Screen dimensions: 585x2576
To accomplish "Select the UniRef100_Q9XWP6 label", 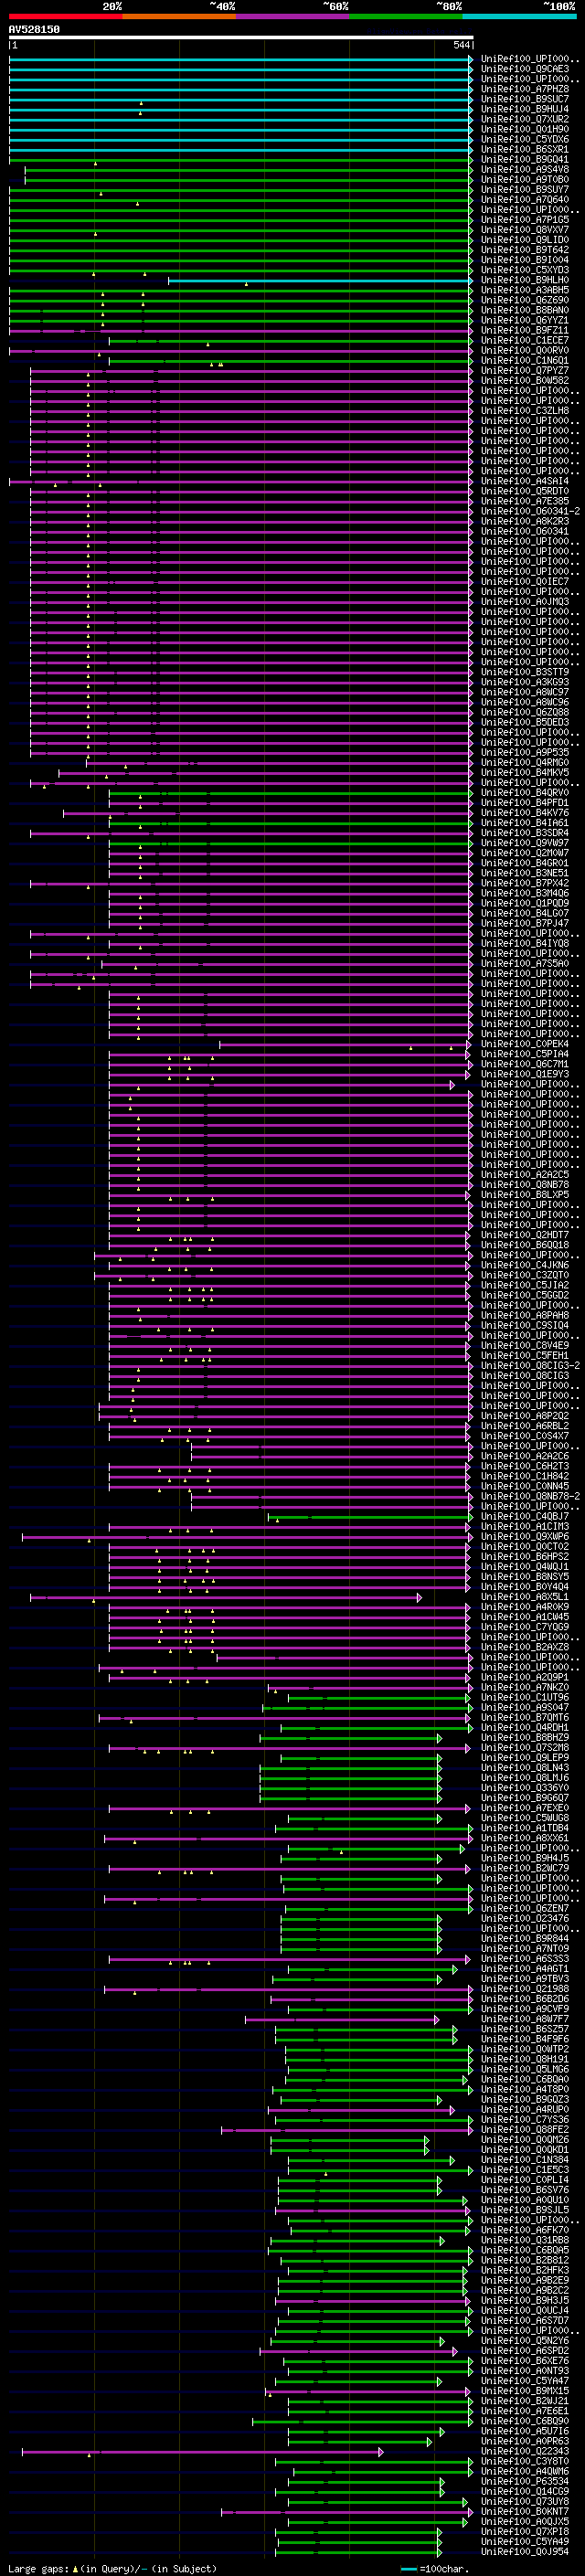I will 525,1536.
